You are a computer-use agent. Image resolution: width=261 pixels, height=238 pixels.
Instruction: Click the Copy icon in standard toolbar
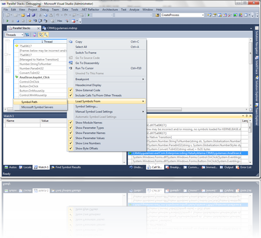click(x=45, y=15)
